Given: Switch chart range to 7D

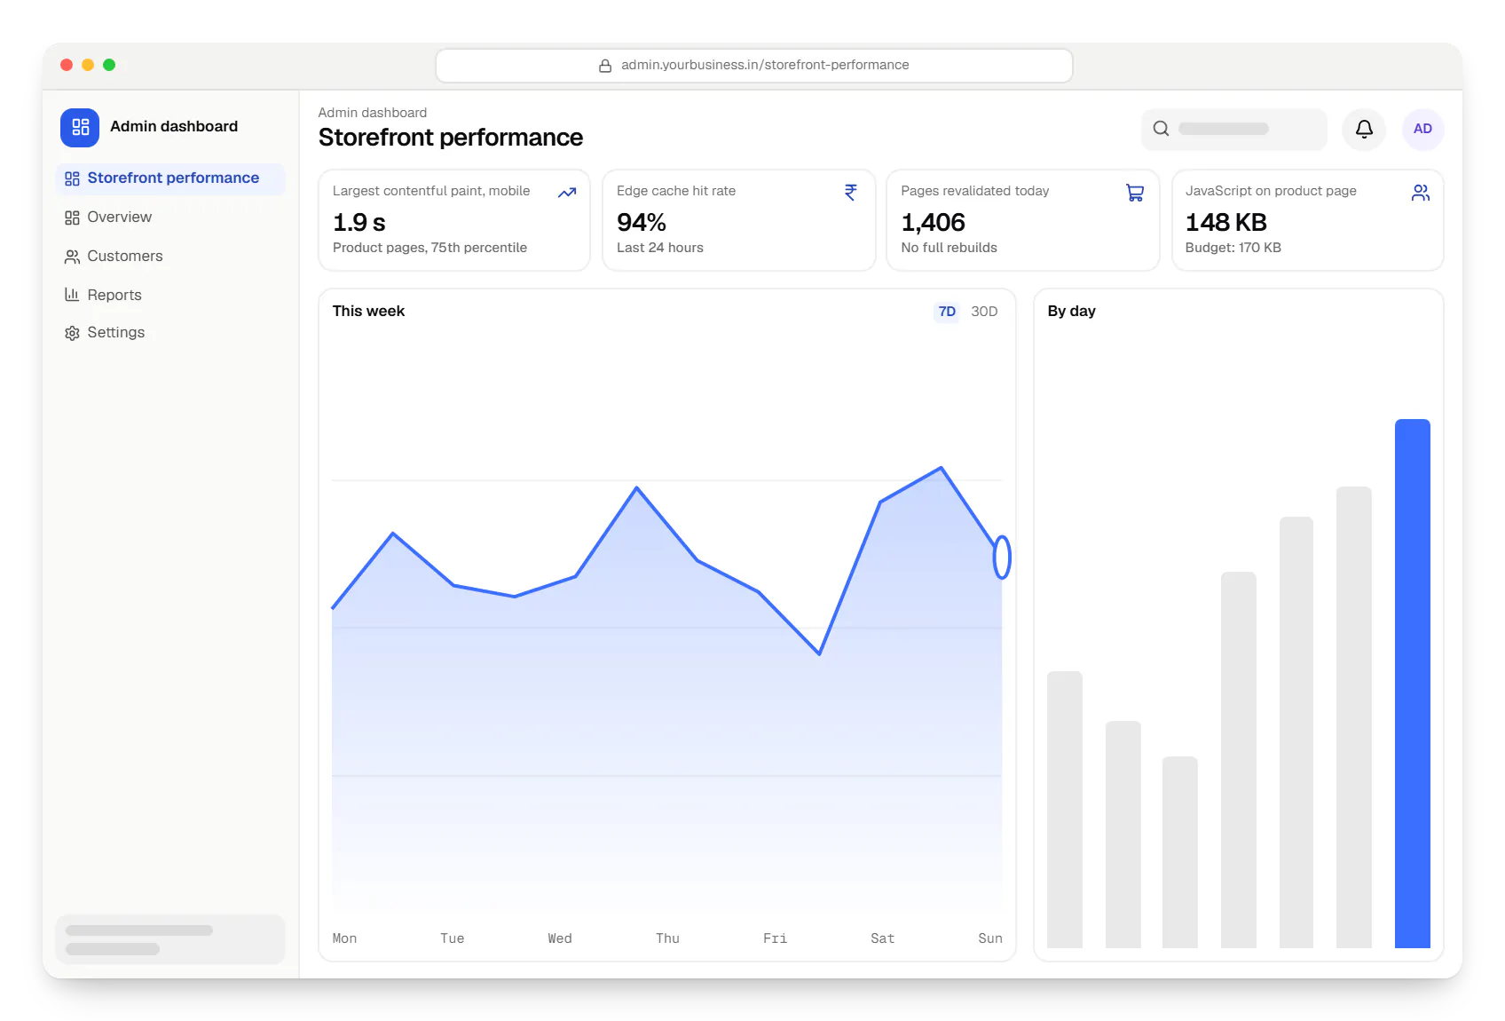Looking at the screenshot, I should (x=947, y=312).
